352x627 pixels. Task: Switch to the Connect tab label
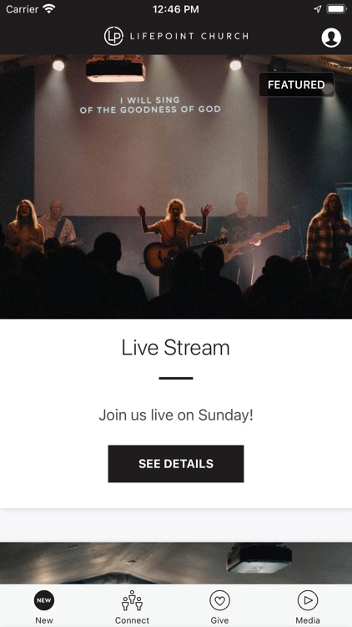pyautogui.click(x=132, y=620)
